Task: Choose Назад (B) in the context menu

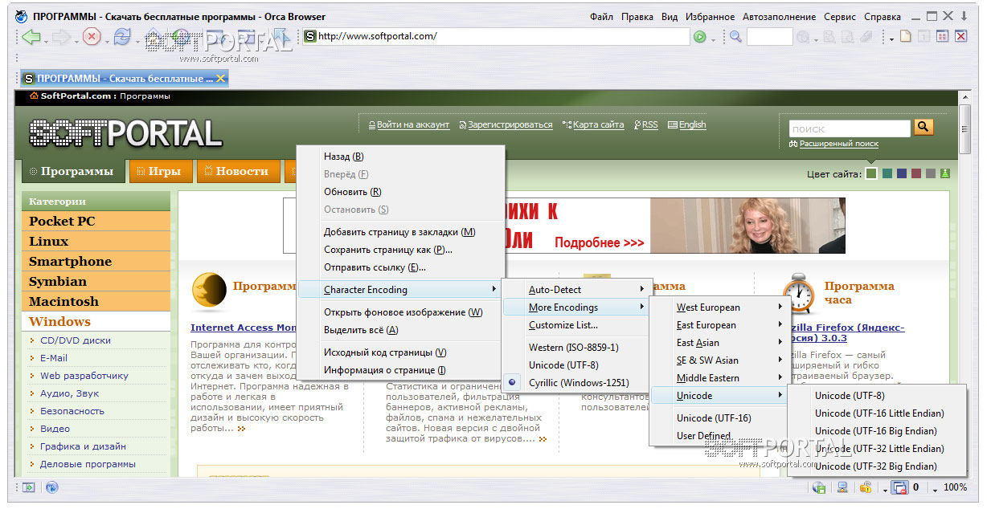Action: pyautogui.click(x=399, y=157)
